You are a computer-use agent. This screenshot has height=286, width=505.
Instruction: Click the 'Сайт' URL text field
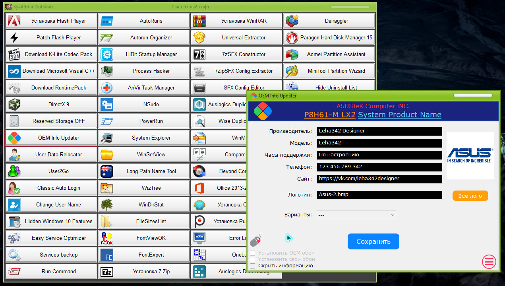[379, 179]
